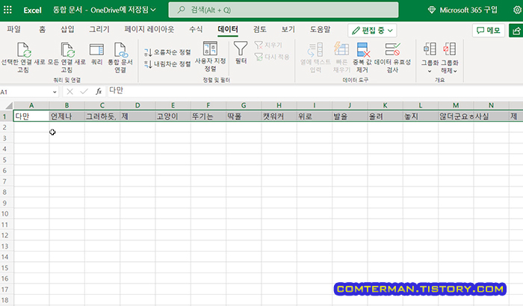523x306 pixels.
Task: Click the insert function fx icon
Action: [x=99, y=91]
